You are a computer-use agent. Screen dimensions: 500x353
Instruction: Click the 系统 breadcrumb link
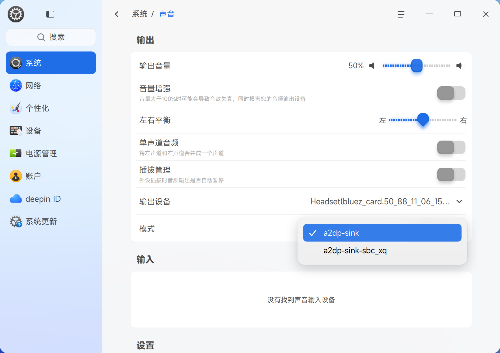(x=140, y=14)
